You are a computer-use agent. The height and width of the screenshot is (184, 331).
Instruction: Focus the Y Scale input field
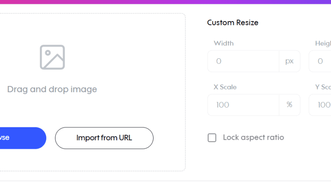[320, 105]
